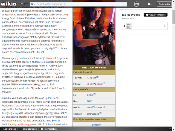This screenshot has height=131, width=175.
Task: Click the Szemszín row label
Action: pyautogui.click(x=78, y=114)
